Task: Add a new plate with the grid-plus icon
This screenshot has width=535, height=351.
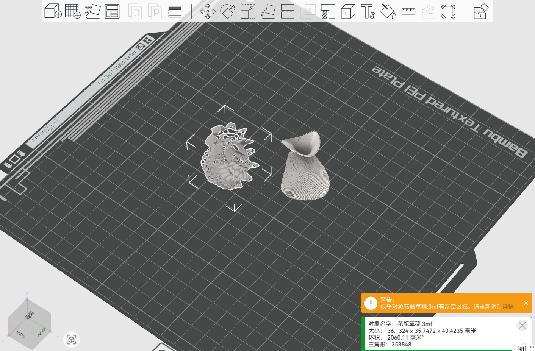Action: (73, 11)
